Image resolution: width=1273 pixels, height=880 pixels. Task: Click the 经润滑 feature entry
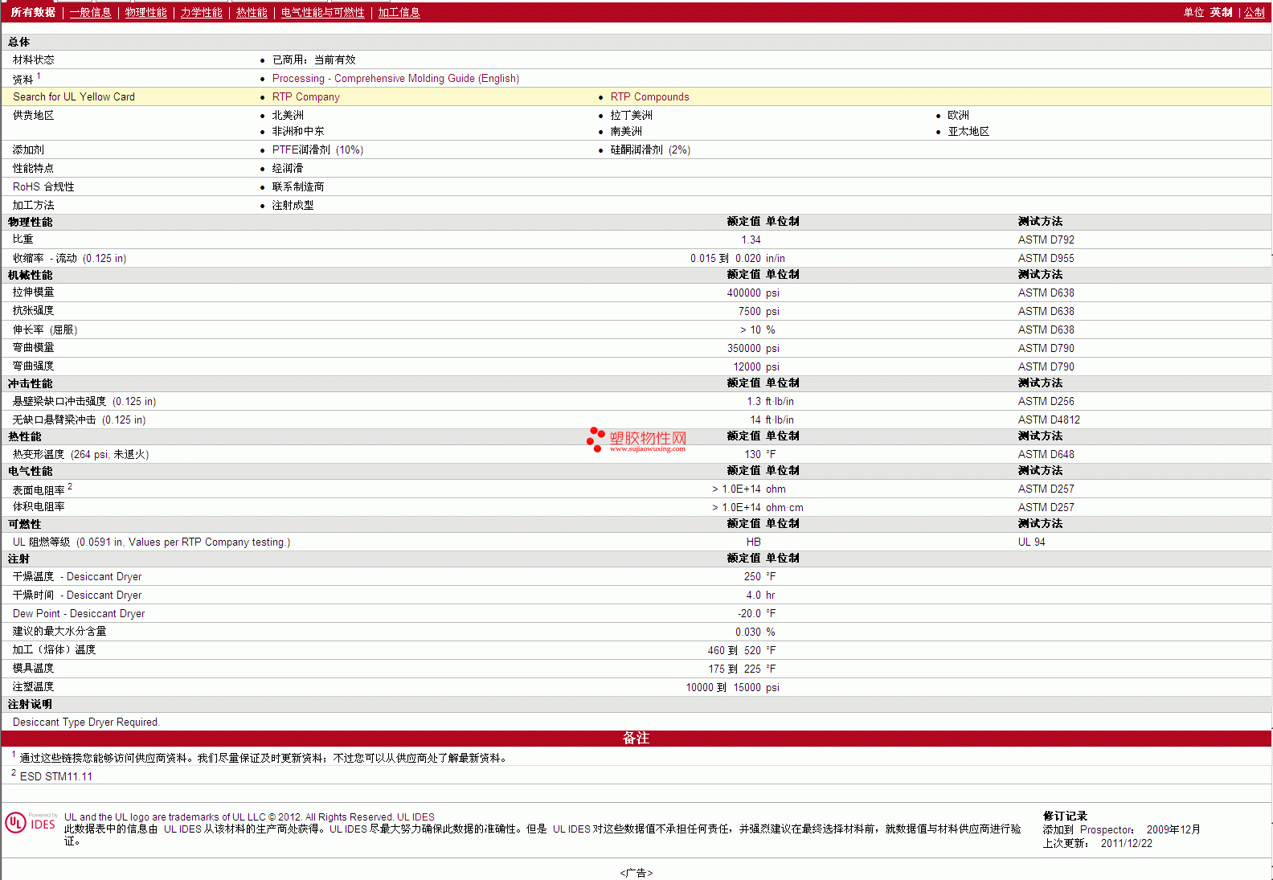[x=287, y=169]
